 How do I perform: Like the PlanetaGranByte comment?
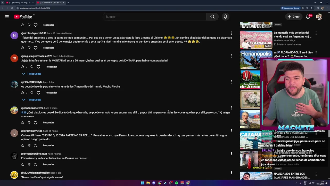coord(23,93)
